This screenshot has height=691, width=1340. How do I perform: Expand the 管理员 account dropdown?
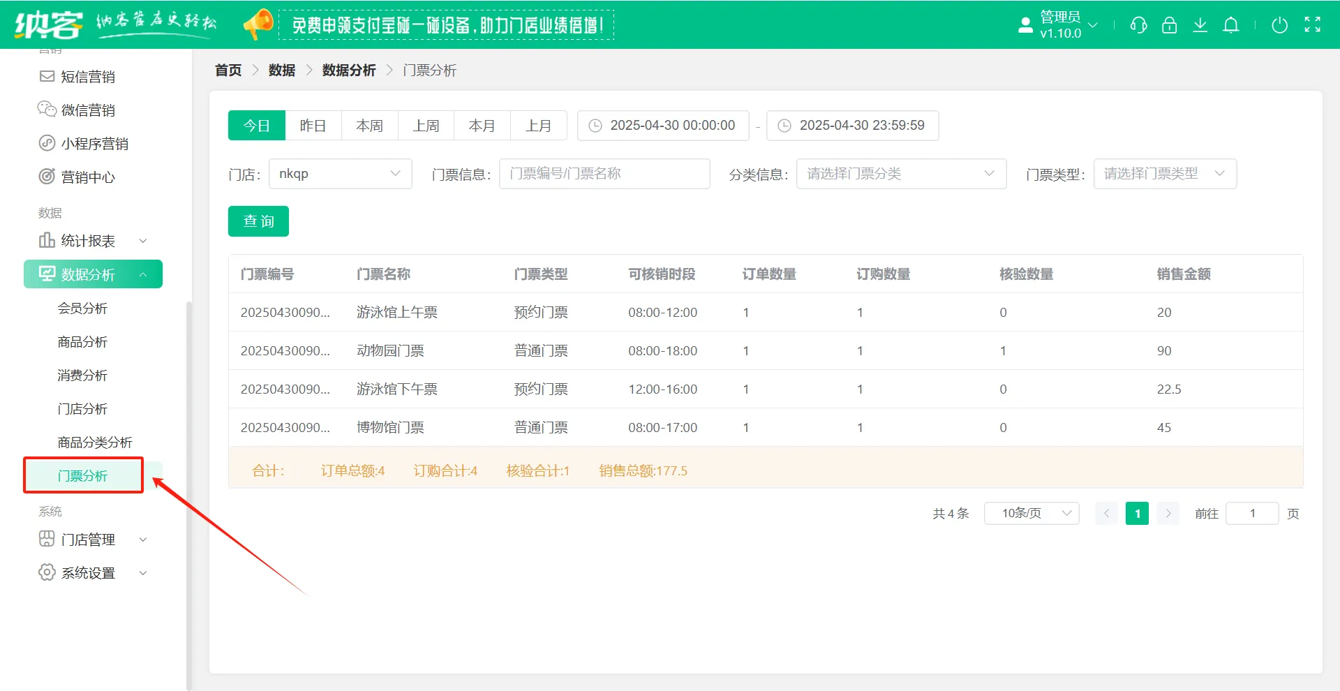1093,25
